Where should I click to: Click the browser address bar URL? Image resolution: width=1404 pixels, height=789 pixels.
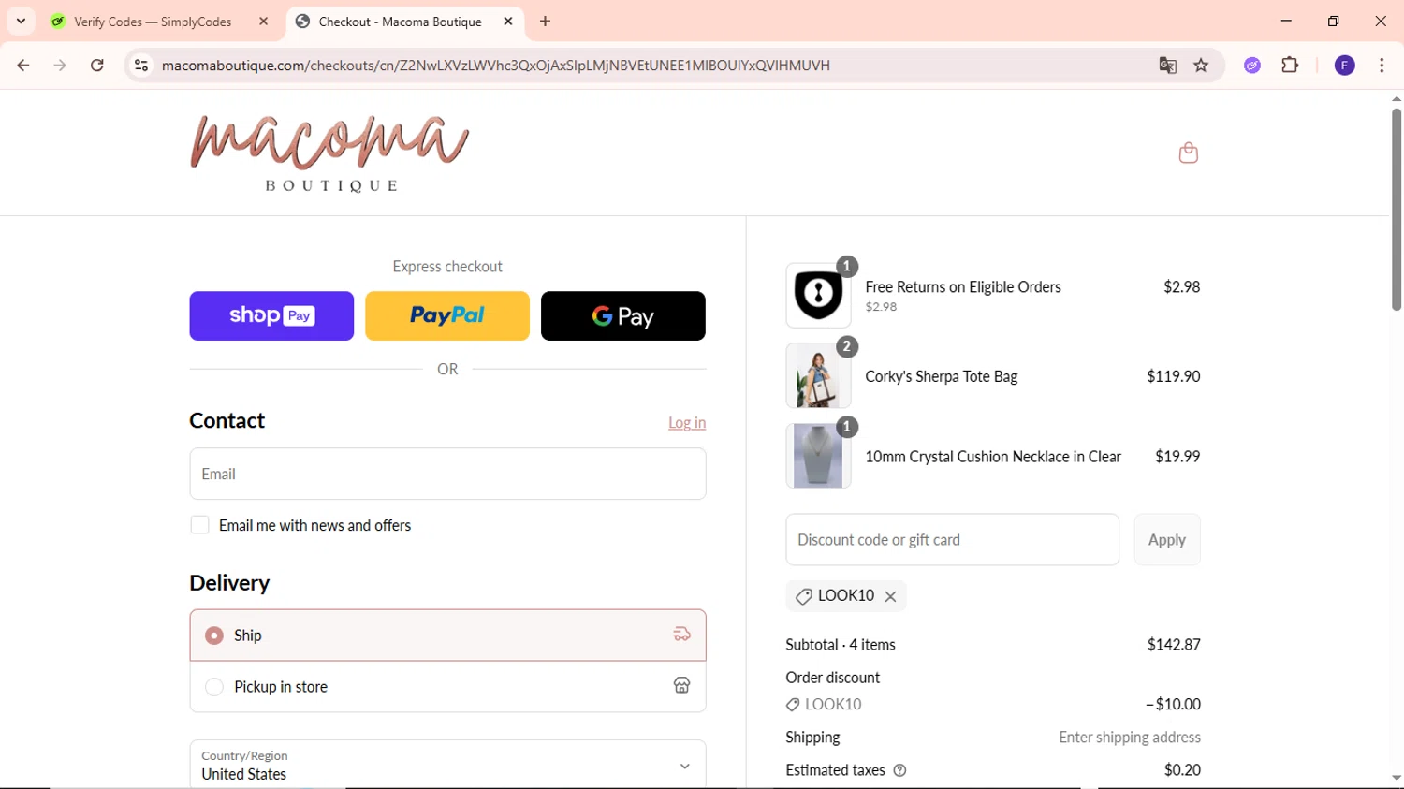496,66
